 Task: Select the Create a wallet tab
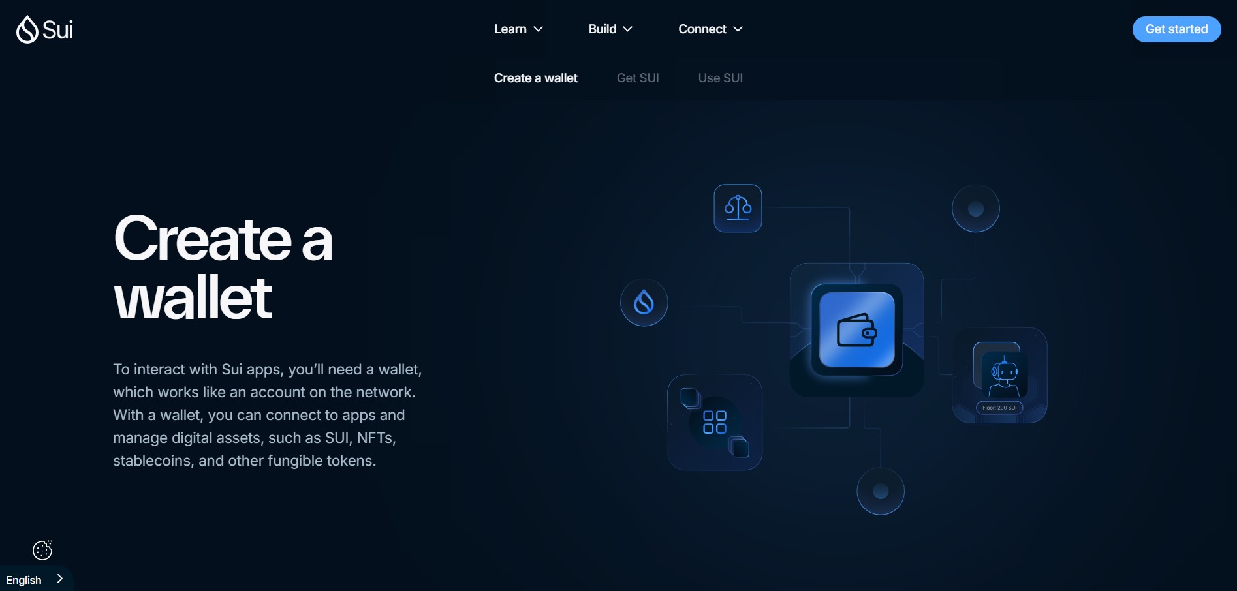coord(535,78)
